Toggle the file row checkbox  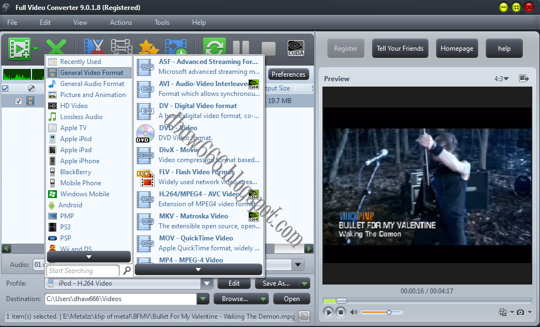tap(19, 101)
